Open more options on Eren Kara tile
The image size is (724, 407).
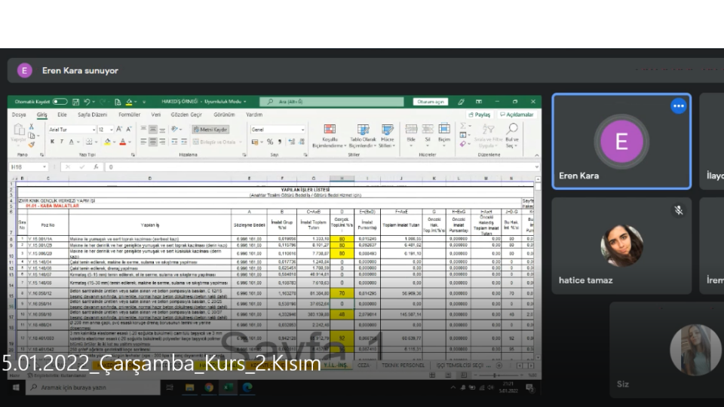[678, 106]
